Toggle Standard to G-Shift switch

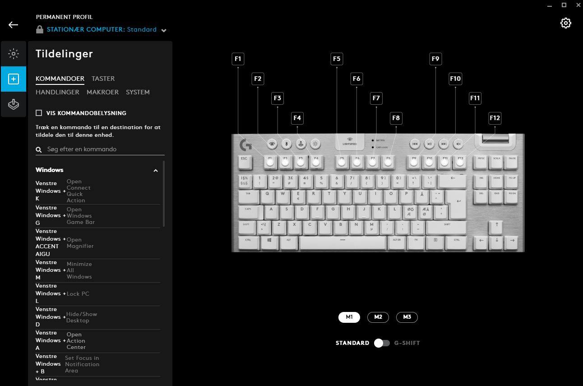click(382, 343)
